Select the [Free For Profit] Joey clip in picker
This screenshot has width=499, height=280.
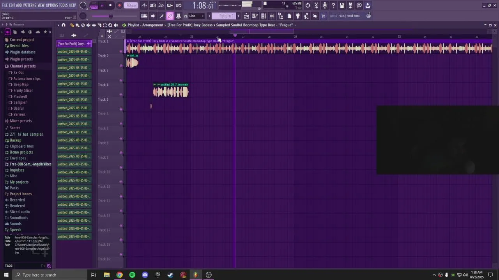[74, 44]
